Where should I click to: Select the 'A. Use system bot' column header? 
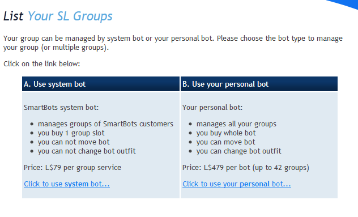[x=101, y=84]
